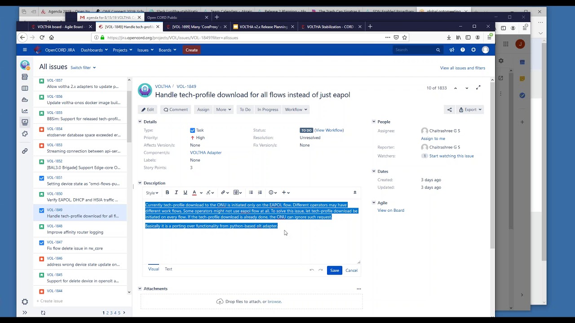Open the Style dropdown in the editor
This screenshot has width=575, height=323.
click(x=152, y=192)
